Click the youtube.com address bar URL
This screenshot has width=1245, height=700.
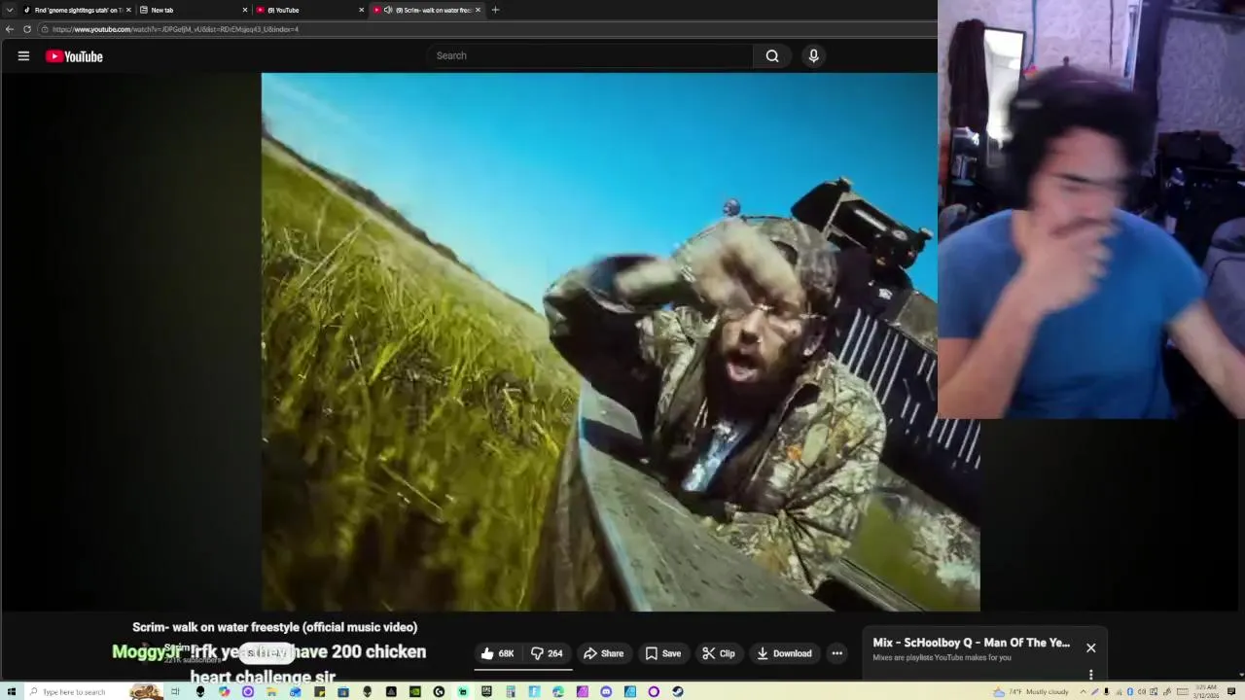coord(175,29)
